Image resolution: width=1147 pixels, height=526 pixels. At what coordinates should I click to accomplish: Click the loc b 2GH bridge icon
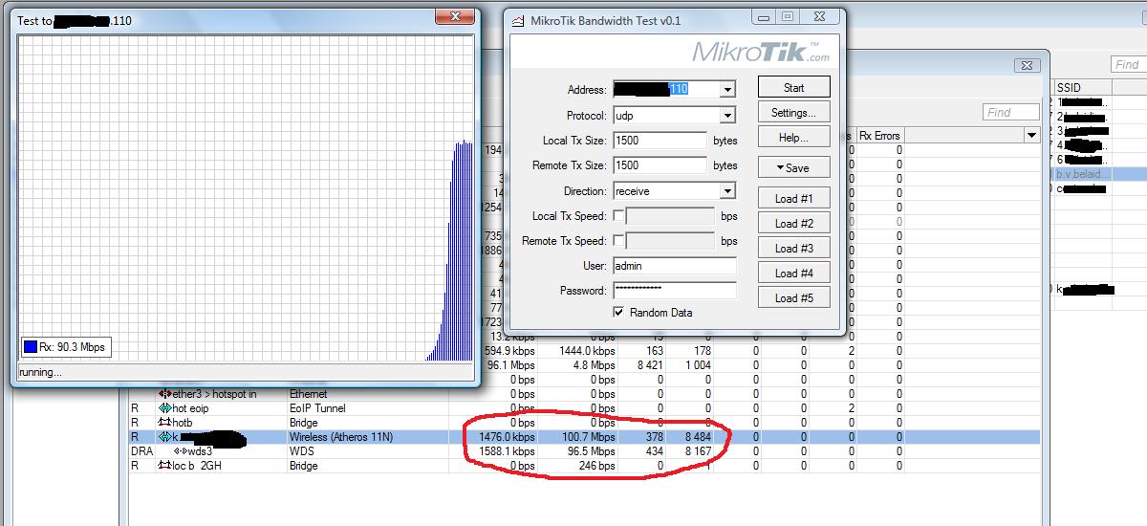pyautogui.click(x=164, y=466)
